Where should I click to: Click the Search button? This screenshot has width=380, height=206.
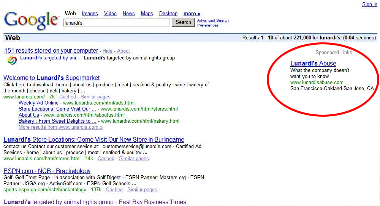click(183, 22)
